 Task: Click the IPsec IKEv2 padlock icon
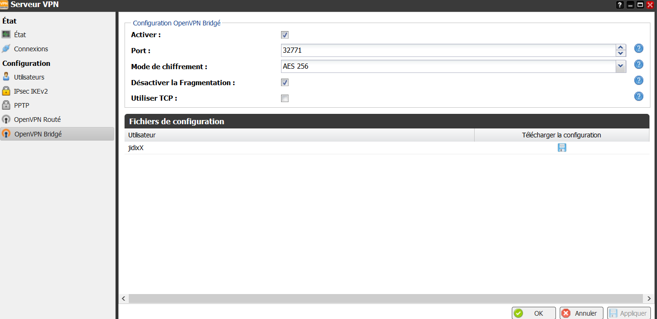(x=6, y=91)
